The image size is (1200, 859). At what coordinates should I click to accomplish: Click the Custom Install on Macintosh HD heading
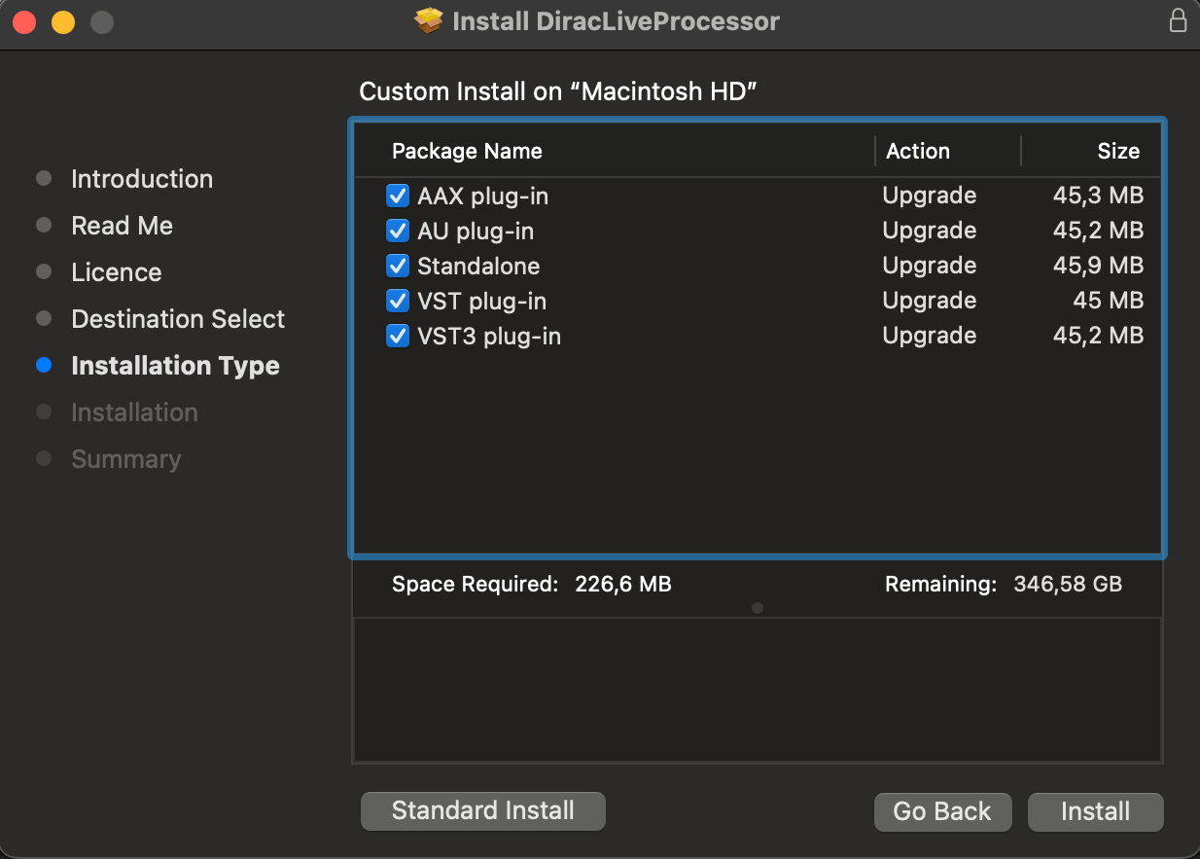tap(558, 91)
